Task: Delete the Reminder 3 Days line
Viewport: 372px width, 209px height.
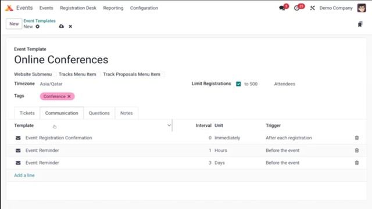Action: tap(356, 163)
